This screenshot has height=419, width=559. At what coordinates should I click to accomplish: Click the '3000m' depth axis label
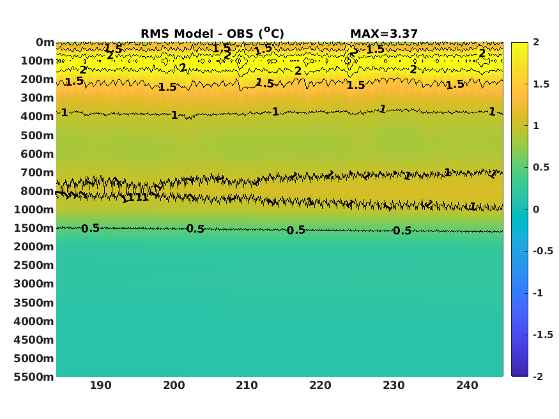[x=34, y=284]
